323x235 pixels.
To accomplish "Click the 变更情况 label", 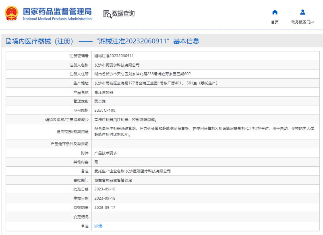I will (81, 217).
